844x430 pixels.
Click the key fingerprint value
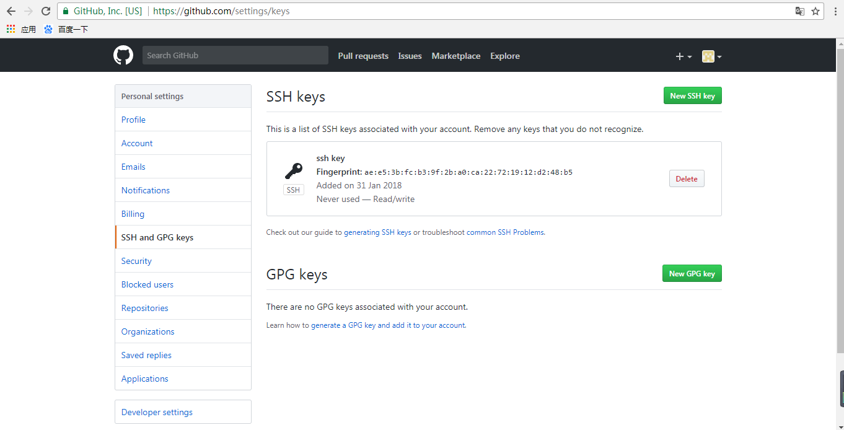[468, 172]
